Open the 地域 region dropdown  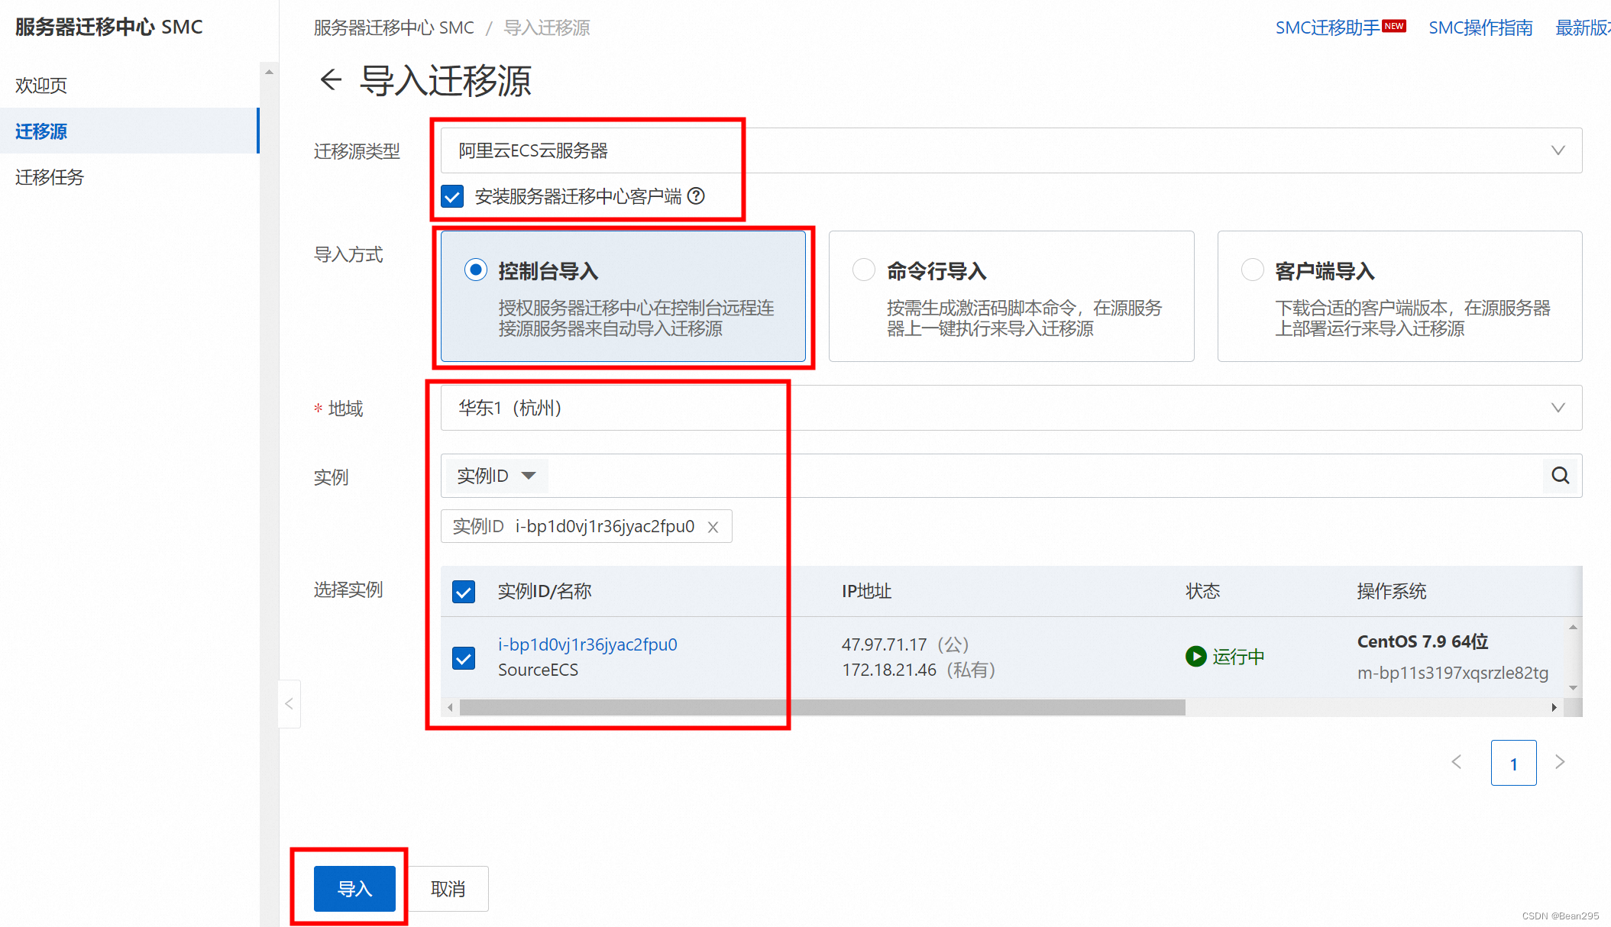click(x=1558, y=408)
